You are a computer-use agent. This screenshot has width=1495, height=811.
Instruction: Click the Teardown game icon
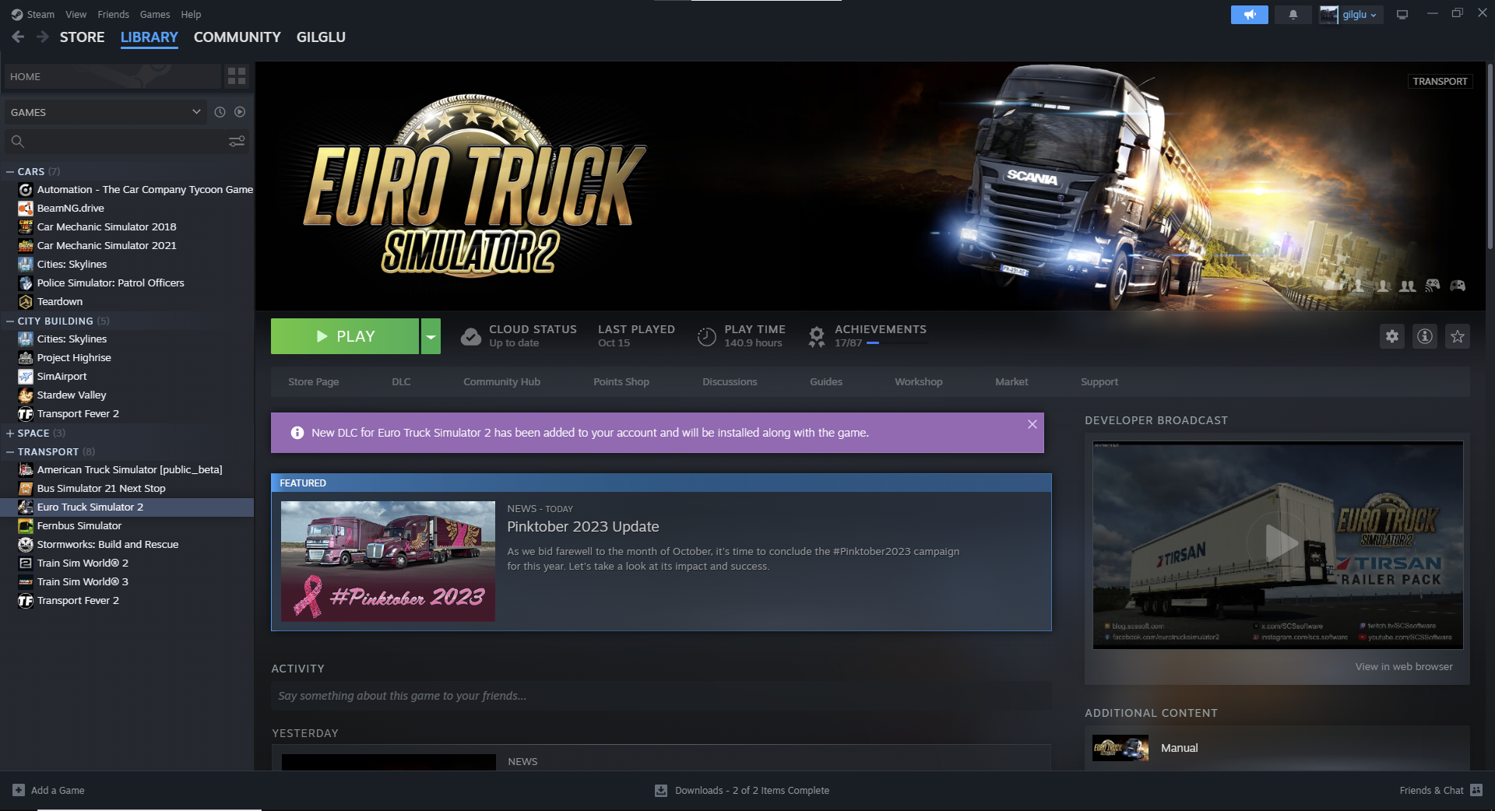26,301
